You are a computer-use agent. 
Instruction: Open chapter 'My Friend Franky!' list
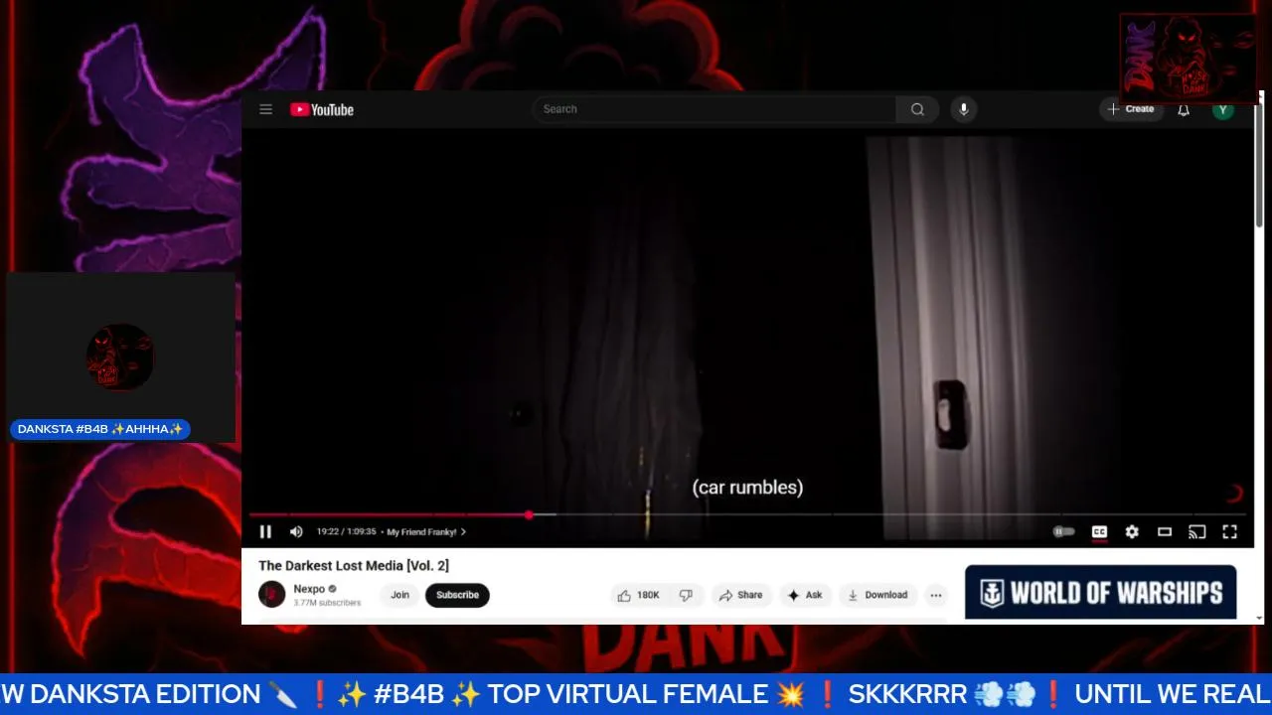pos(426,532)
